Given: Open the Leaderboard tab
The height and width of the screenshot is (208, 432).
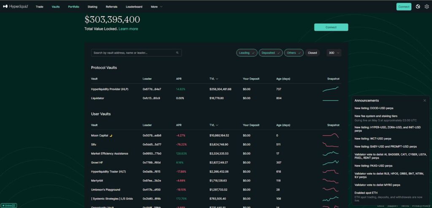Looking at the screenshot, I should (134, 7).
